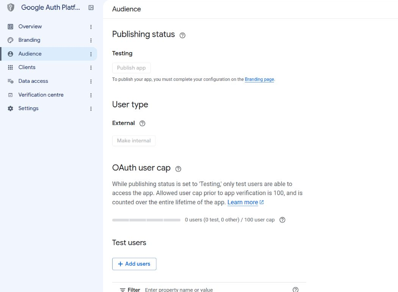Open the Overview three-dot menu

click(x=91, y=27)
